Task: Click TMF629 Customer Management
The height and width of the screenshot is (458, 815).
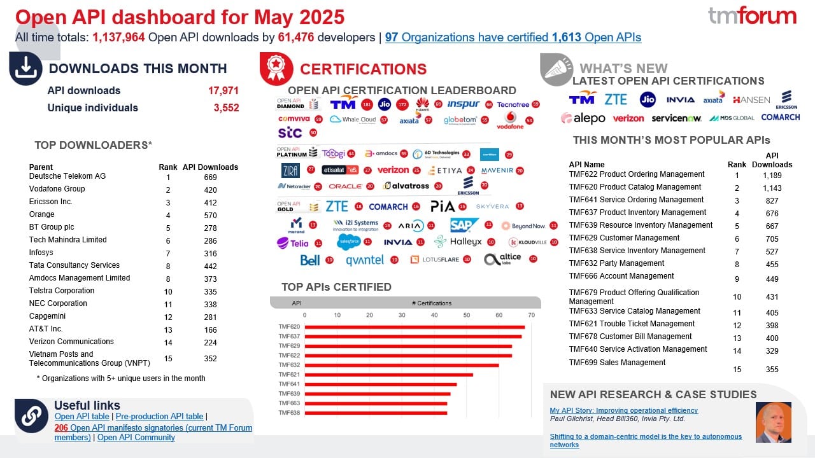Action: (625, 238)
